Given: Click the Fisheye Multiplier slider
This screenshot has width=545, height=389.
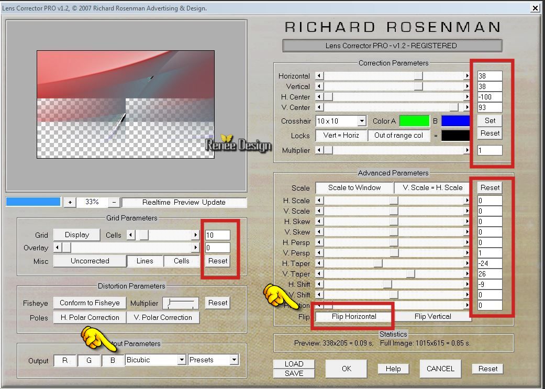Looking at the screenshot, I should click(181, 303).
